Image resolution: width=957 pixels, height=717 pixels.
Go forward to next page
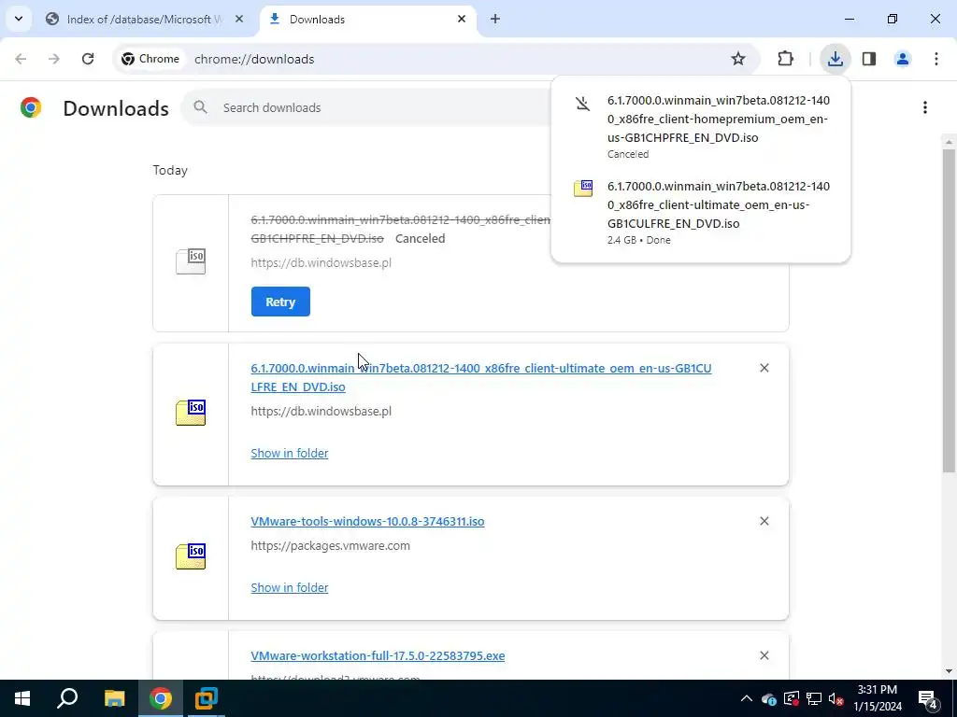[54, 59]
